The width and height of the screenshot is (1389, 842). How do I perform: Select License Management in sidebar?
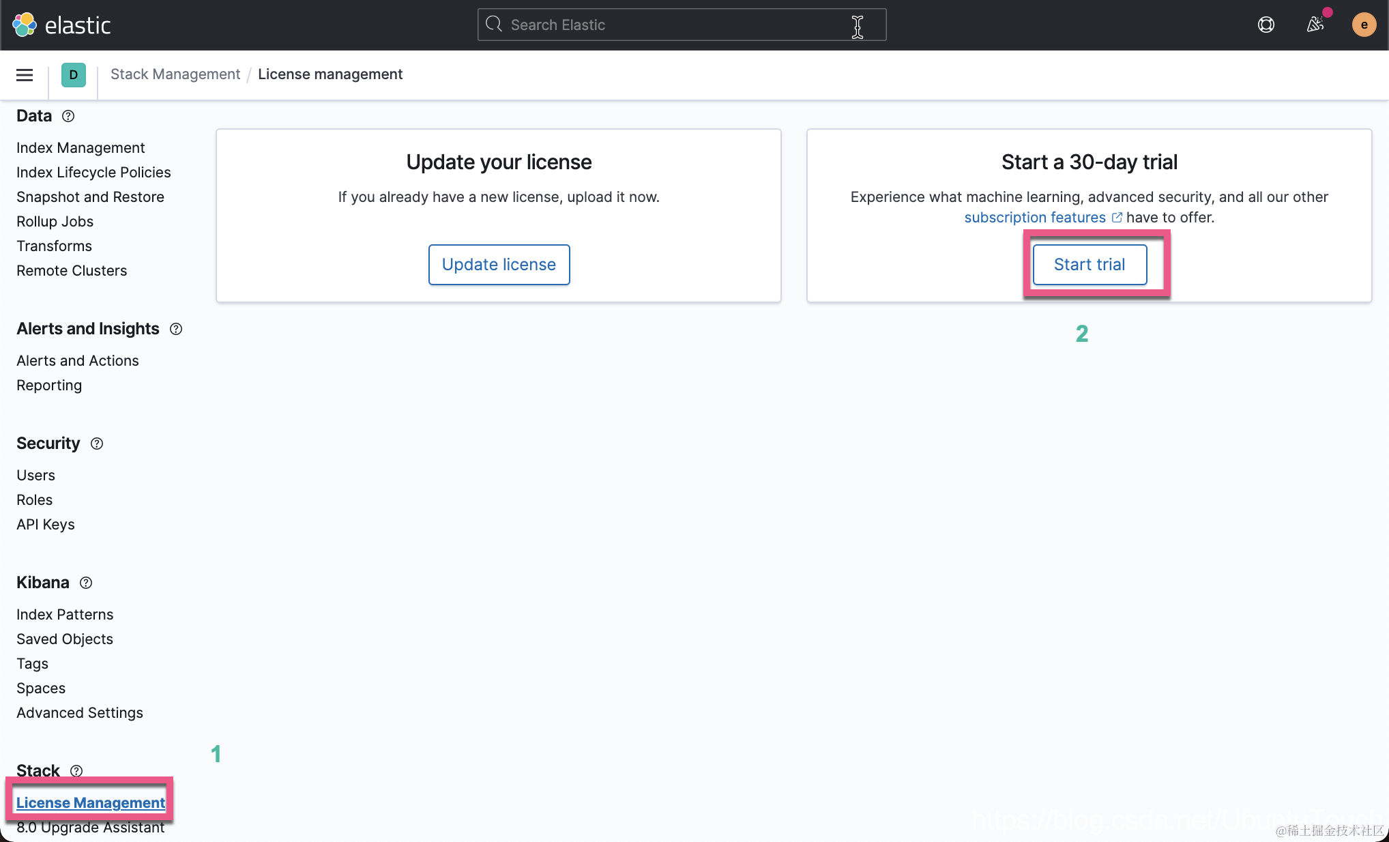(x=91, y=803)
